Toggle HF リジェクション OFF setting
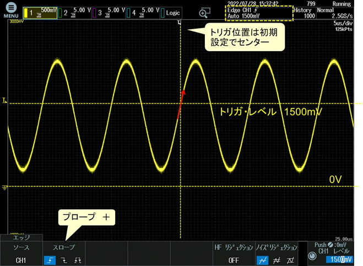 pyautogui.click(x=234, y=254)
